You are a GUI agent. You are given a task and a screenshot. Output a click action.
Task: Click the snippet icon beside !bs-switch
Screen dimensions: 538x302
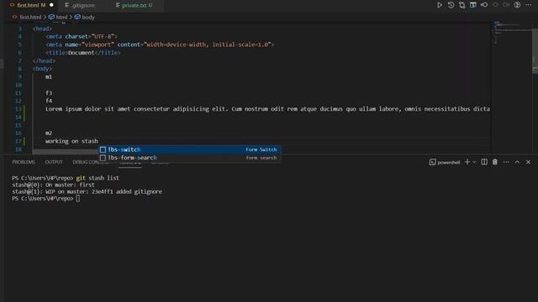click(103, 149)
